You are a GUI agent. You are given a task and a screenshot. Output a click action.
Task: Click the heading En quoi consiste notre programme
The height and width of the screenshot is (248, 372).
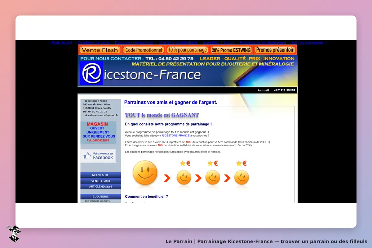pyautogui.click(x=169, y=124)
